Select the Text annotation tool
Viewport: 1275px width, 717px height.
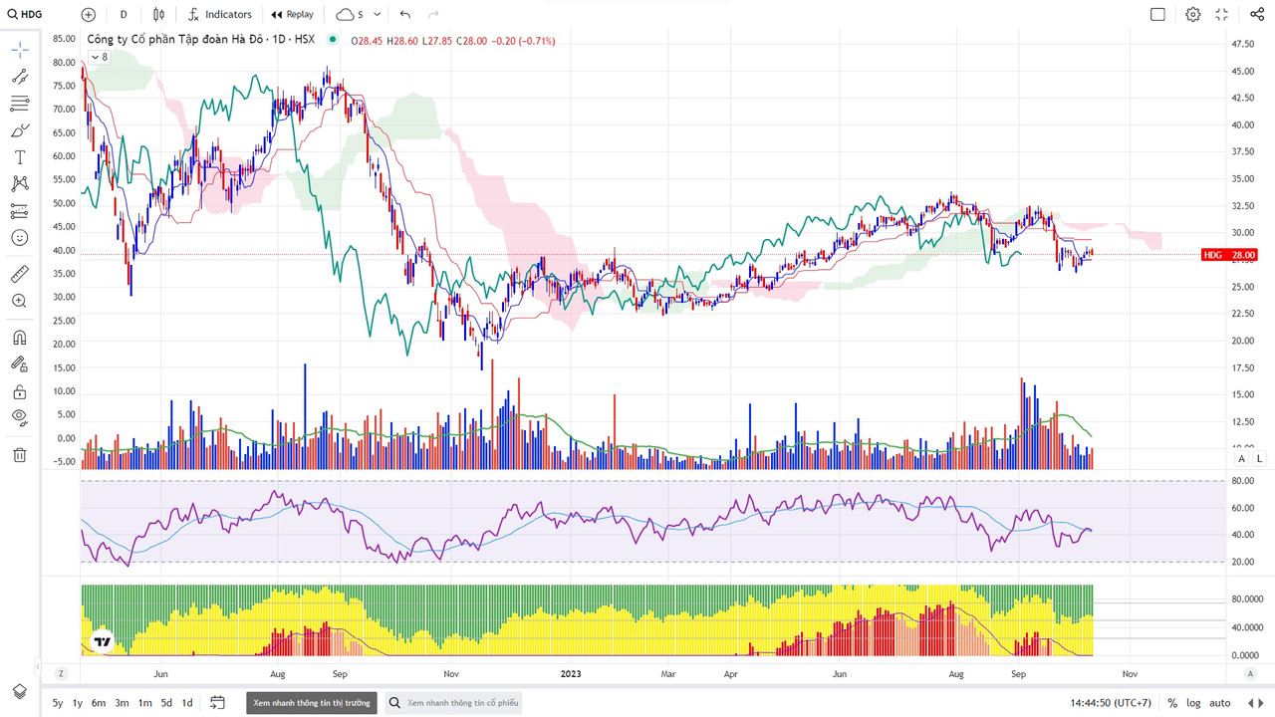point(20,157)
